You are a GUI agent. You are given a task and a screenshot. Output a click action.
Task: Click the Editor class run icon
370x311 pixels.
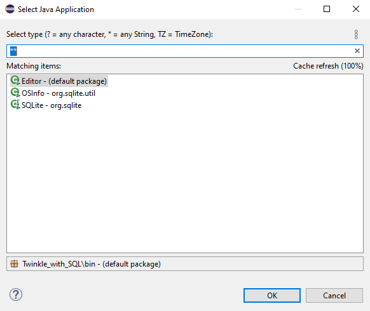click(x=15, y=81)
